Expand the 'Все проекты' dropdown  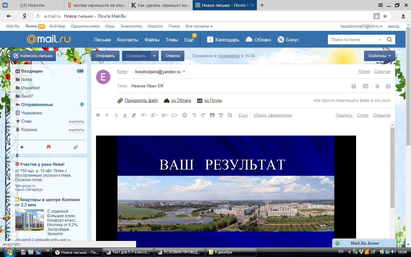[199, 26]
